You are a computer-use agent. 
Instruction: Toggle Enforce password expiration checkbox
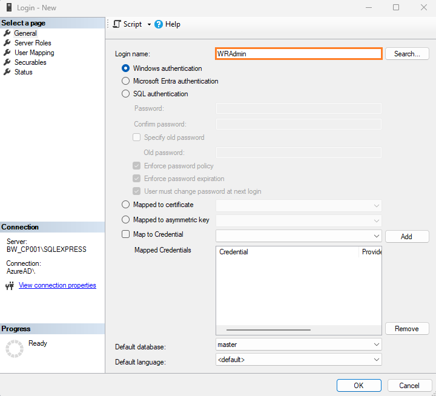click(136, 178)
